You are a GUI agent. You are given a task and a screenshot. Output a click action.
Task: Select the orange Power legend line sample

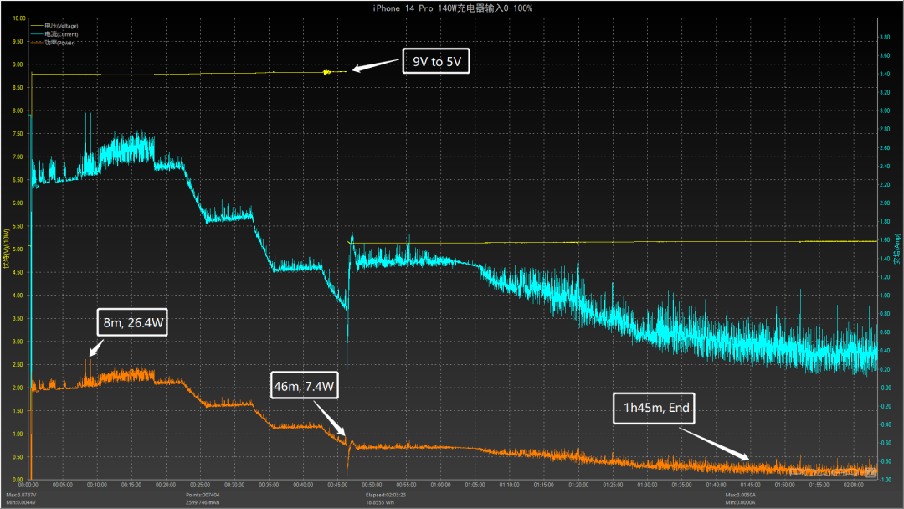[x=37, y=43]
